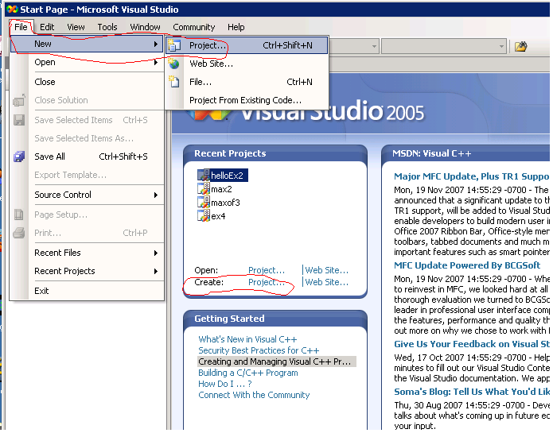Select max2 in Recent Projects

click(x=221, y=189)
